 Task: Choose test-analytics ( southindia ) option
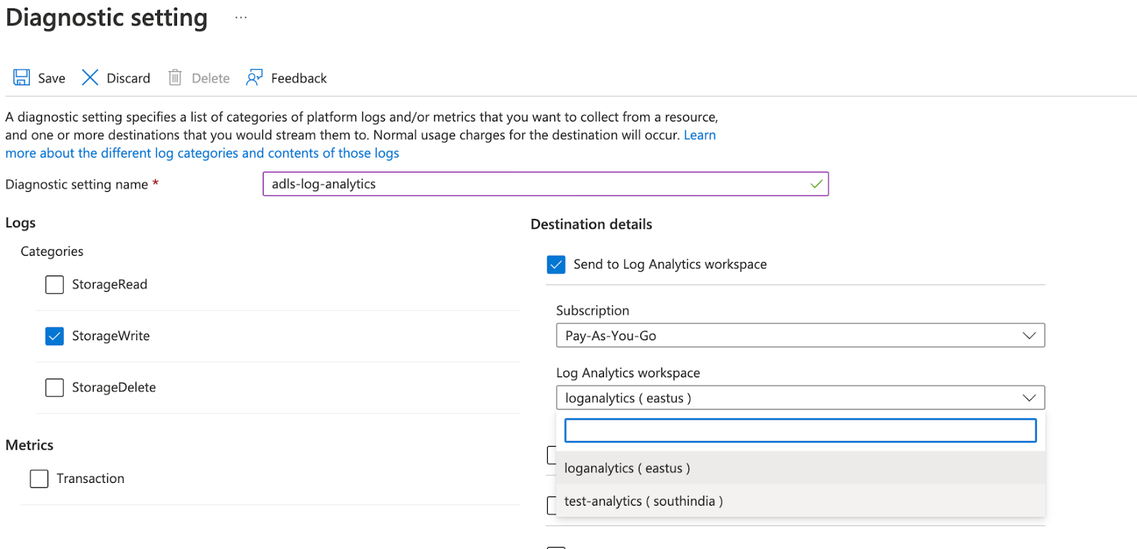click(643, 501)
